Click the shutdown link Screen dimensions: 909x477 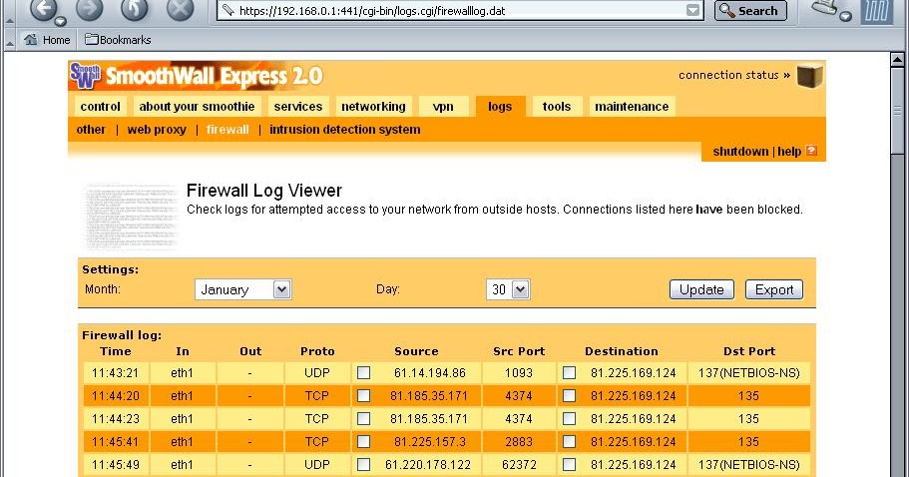point(740,152)
